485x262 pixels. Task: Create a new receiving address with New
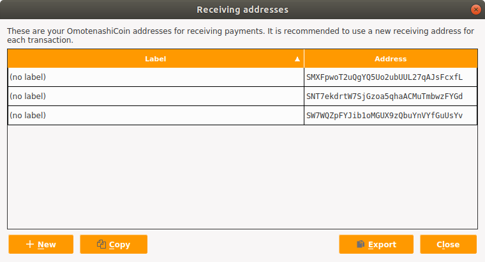click(41, 244)
